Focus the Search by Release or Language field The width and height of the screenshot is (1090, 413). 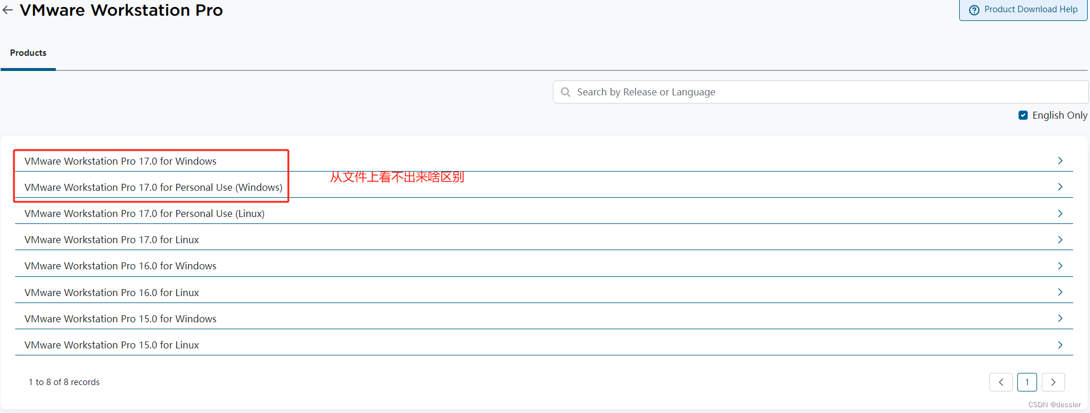(x=820, y=92)
